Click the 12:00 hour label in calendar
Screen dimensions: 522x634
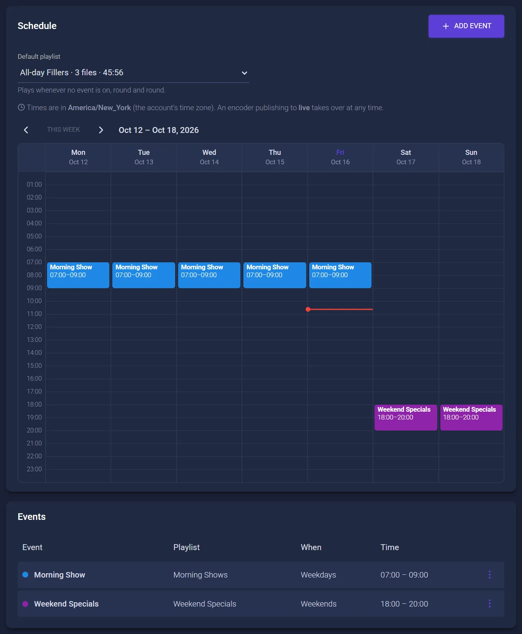point(34,327)
